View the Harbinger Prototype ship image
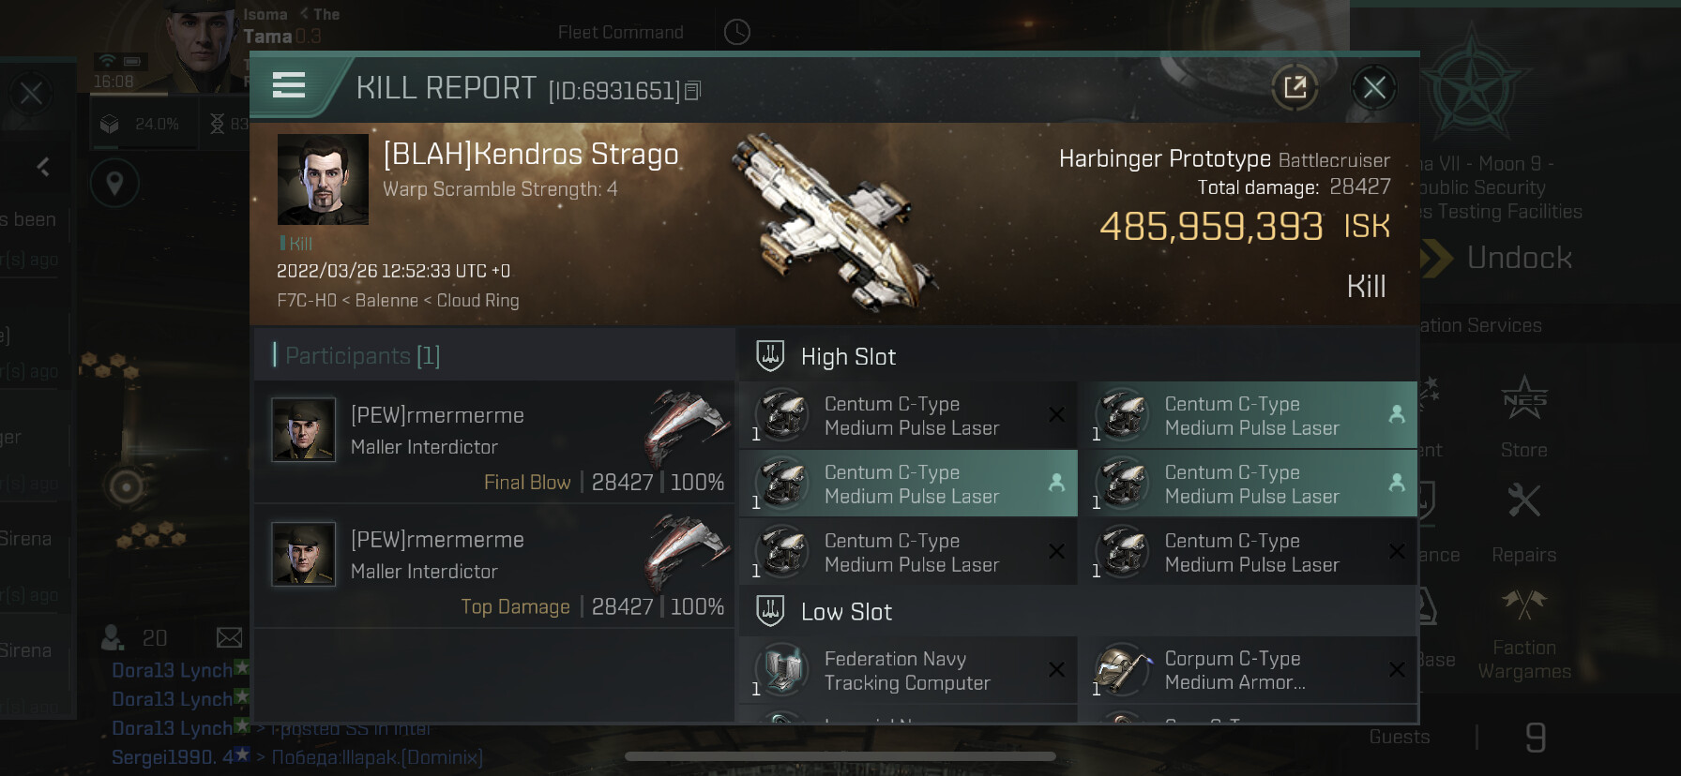Image resolution: width=1681 pixels, height=776 pixels. coord(833,223)
